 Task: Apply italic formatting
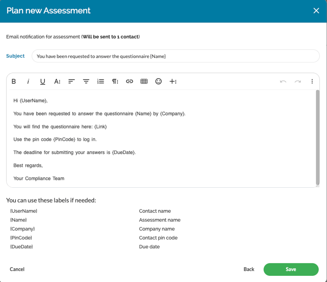28,82
